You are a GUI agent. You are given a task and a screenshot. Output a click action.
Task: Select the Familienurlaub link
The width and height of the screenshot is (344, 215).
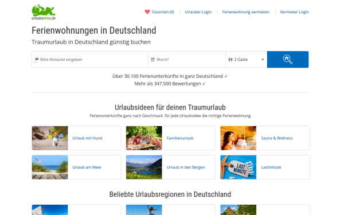pyautogui.click(x=180, y=138)
